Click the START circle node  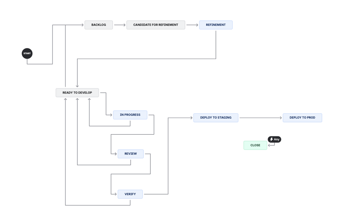[x=27, y=54]
